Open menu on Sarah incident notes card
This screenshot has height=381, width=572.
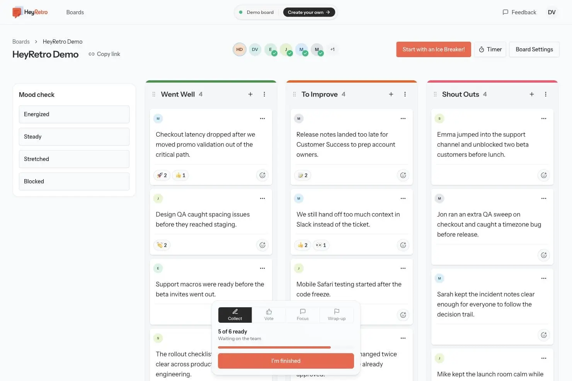click(x=544, y=278)
